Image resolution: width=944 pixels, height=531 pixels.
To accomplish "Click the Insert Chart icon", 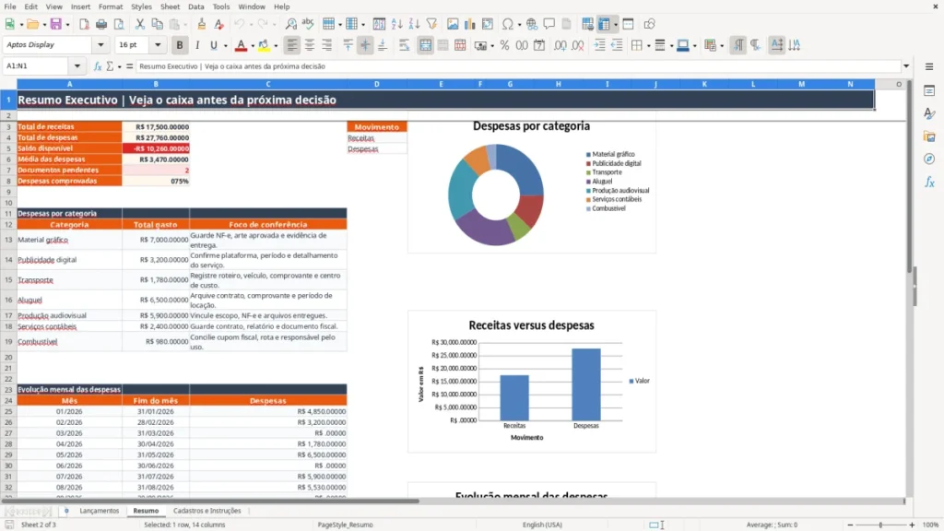I will point(470,24).
